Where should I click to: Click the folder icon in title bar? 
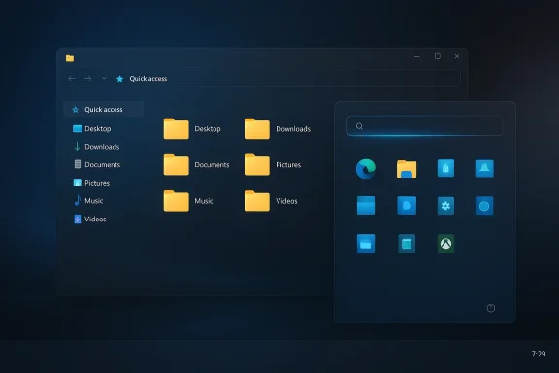[x=70, y=58]
